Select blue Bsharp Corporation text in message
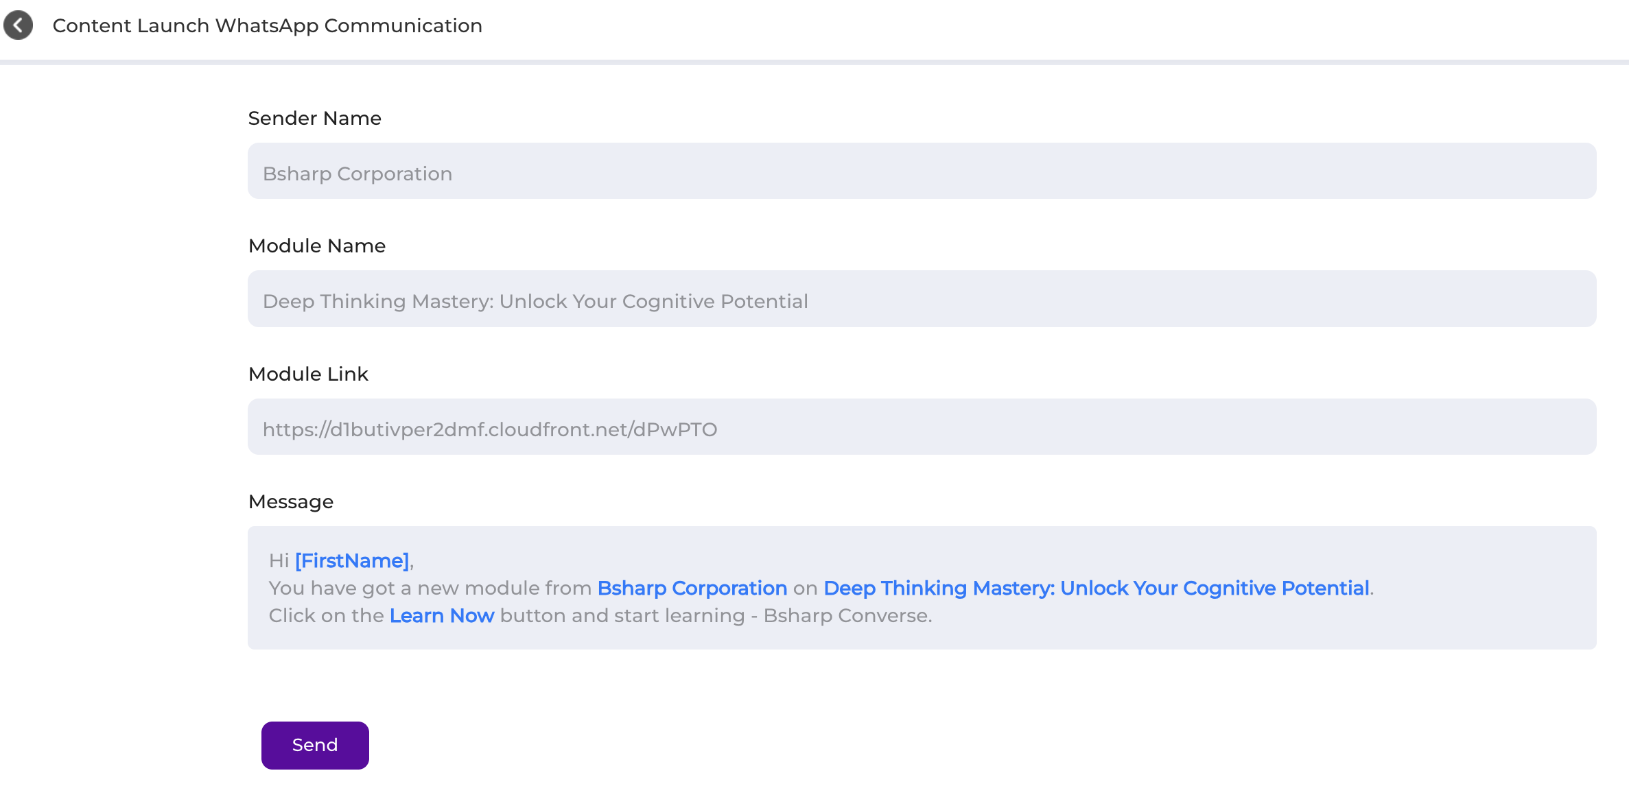Image resolution: width=1629 pixels, height=797 pixels. pos(692,588)
